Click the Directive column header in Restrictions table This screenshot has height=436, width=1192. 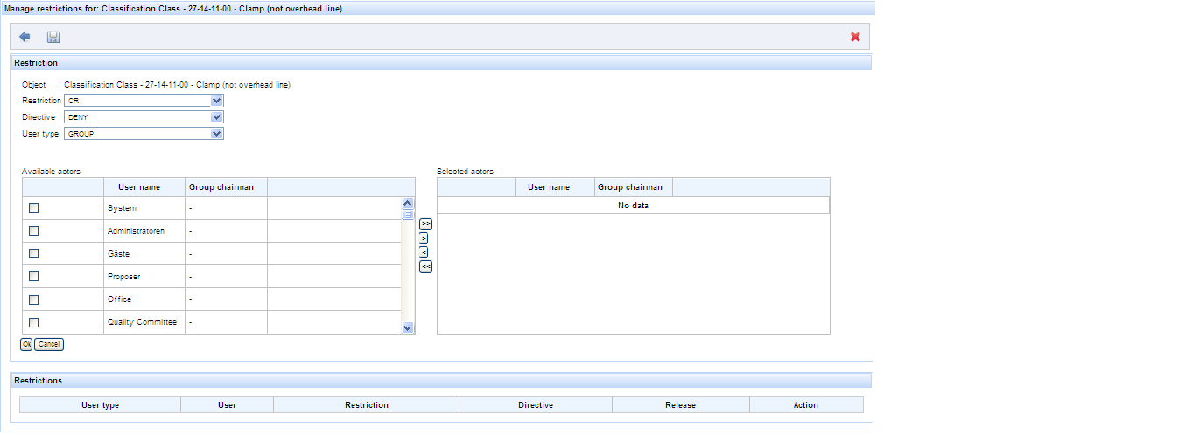coord(535,405)
